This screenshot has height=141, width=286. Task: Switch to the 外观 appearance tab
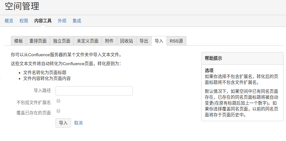tap(62, 21)
